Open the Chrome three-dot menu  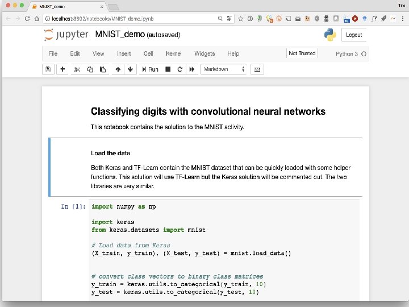coord(403,19)
